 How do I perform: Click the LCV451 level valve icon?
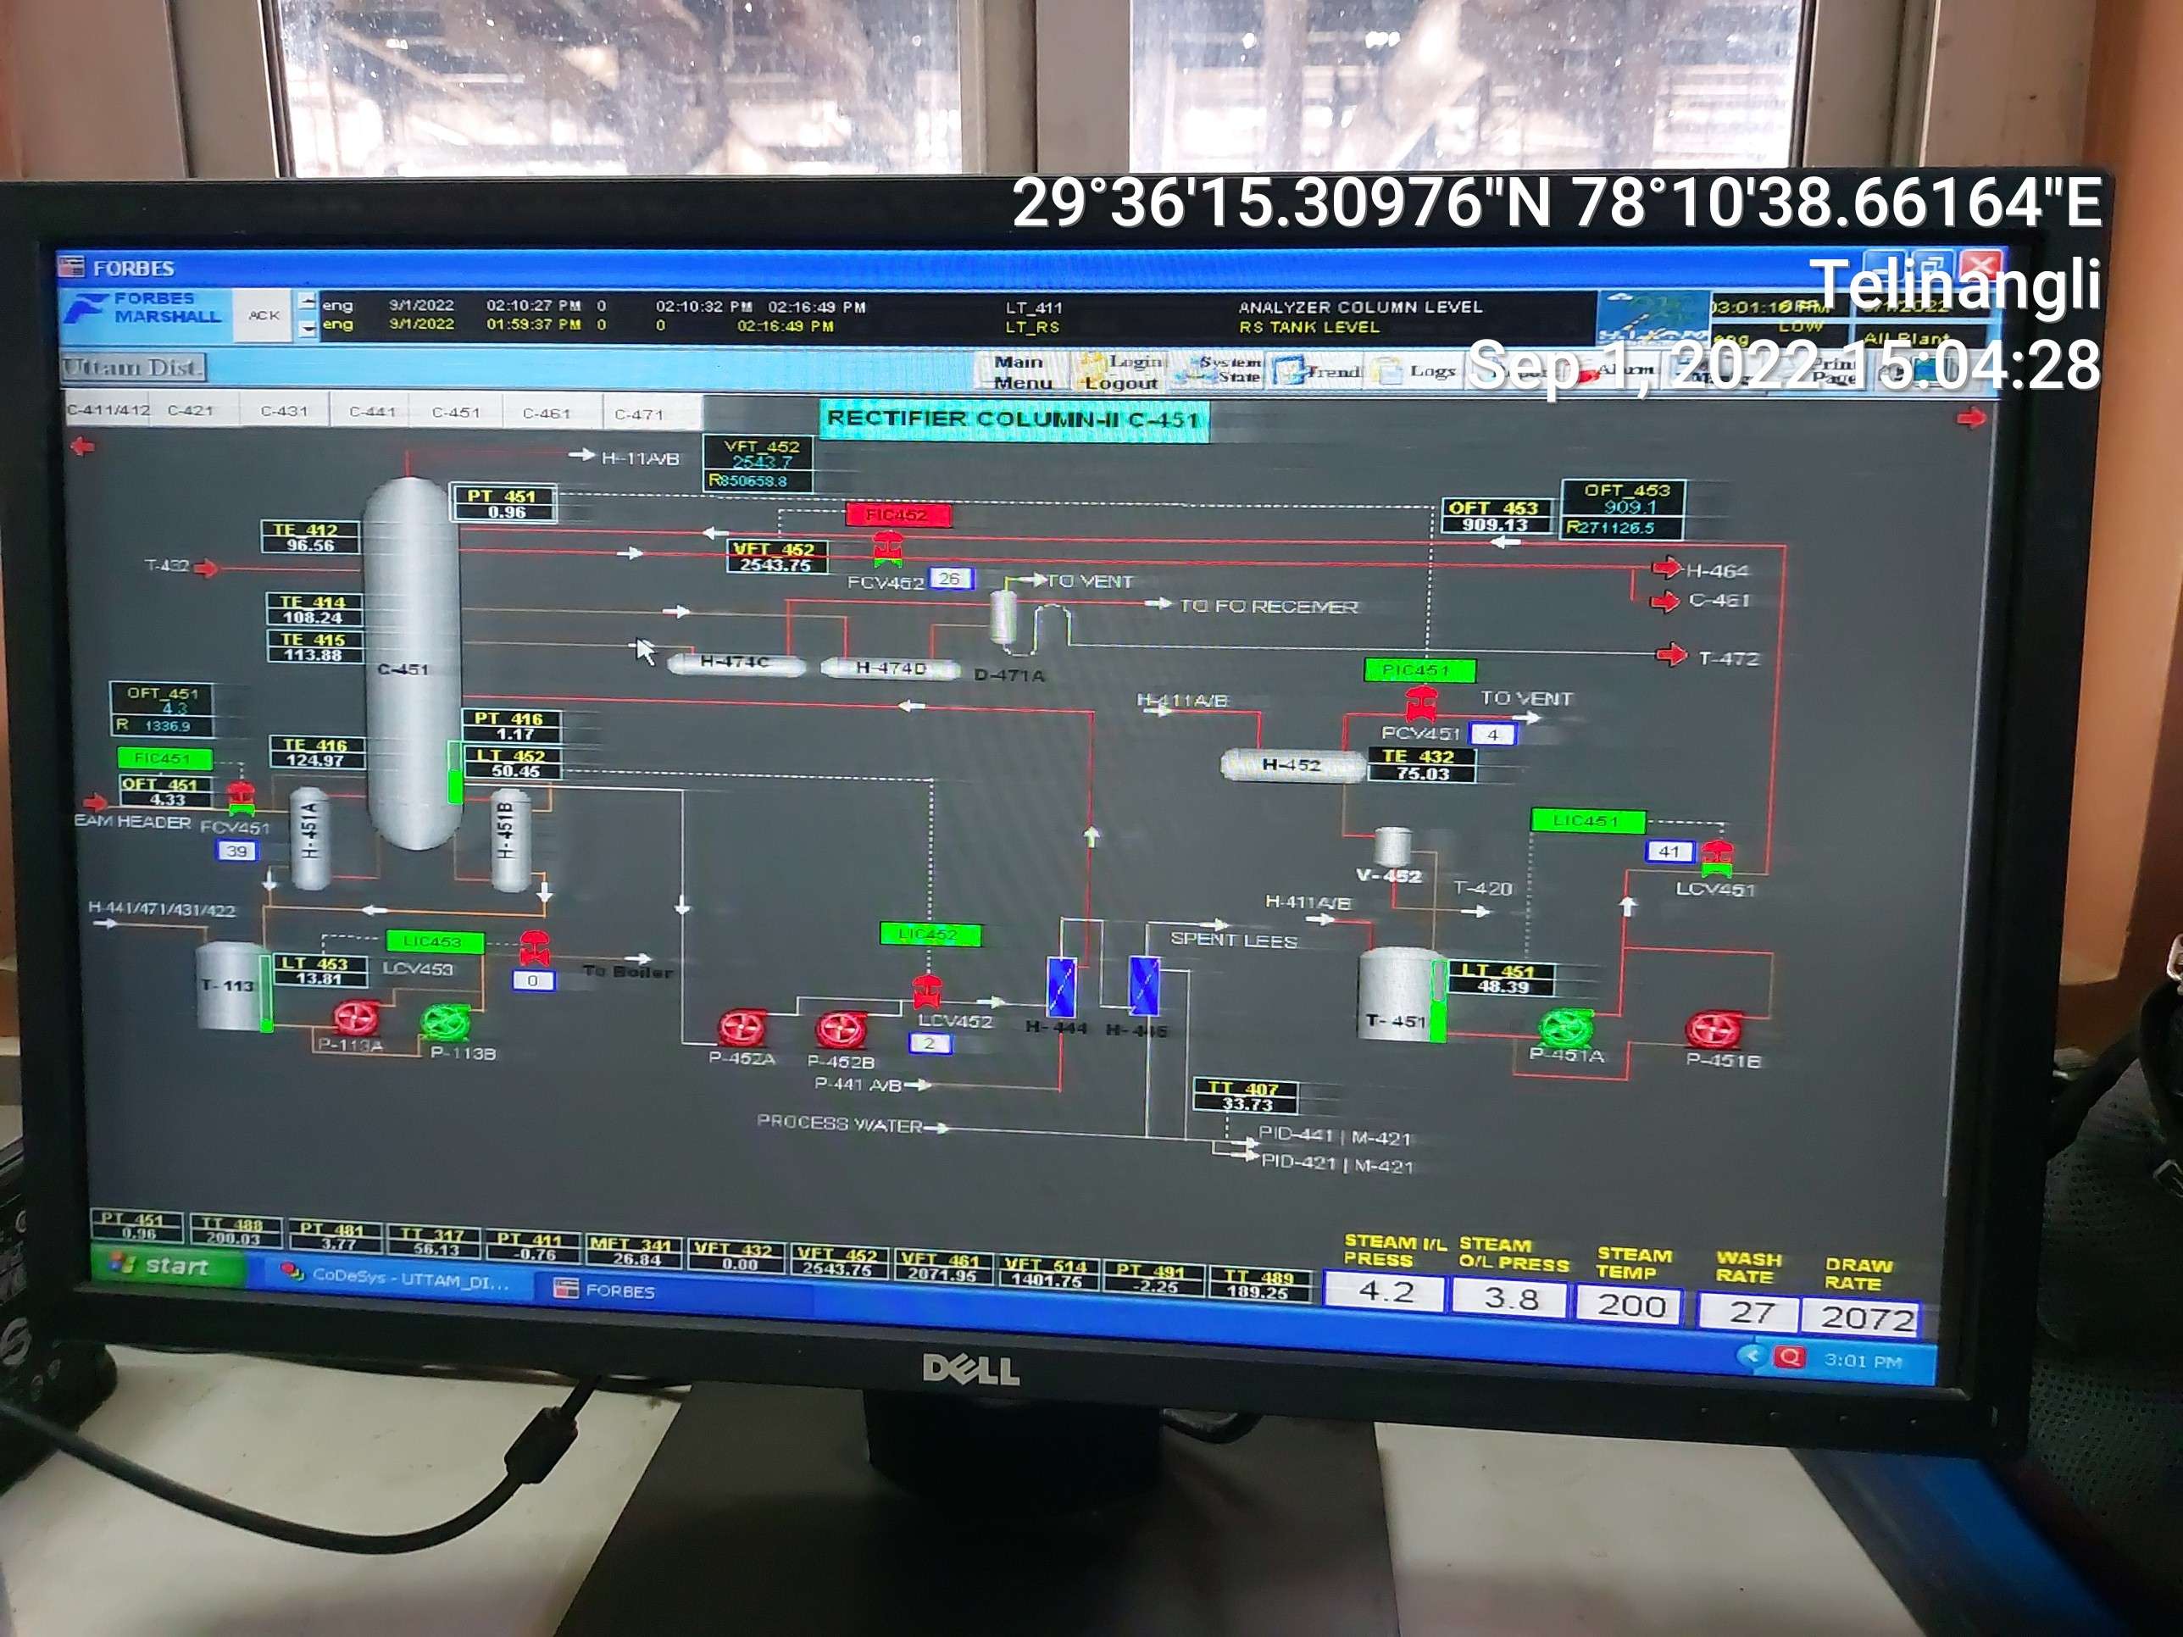[x=1717, y=858]
